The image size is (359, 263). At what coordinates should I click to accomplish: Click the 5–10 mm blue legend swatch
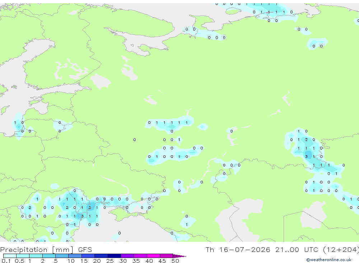pos(62,256)
